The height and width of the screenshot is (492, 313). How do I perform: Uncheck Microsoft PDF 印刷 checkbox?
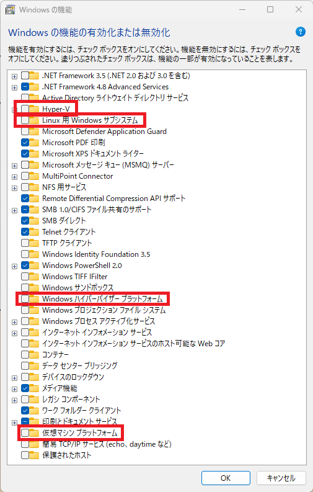(x=25, y=143)
